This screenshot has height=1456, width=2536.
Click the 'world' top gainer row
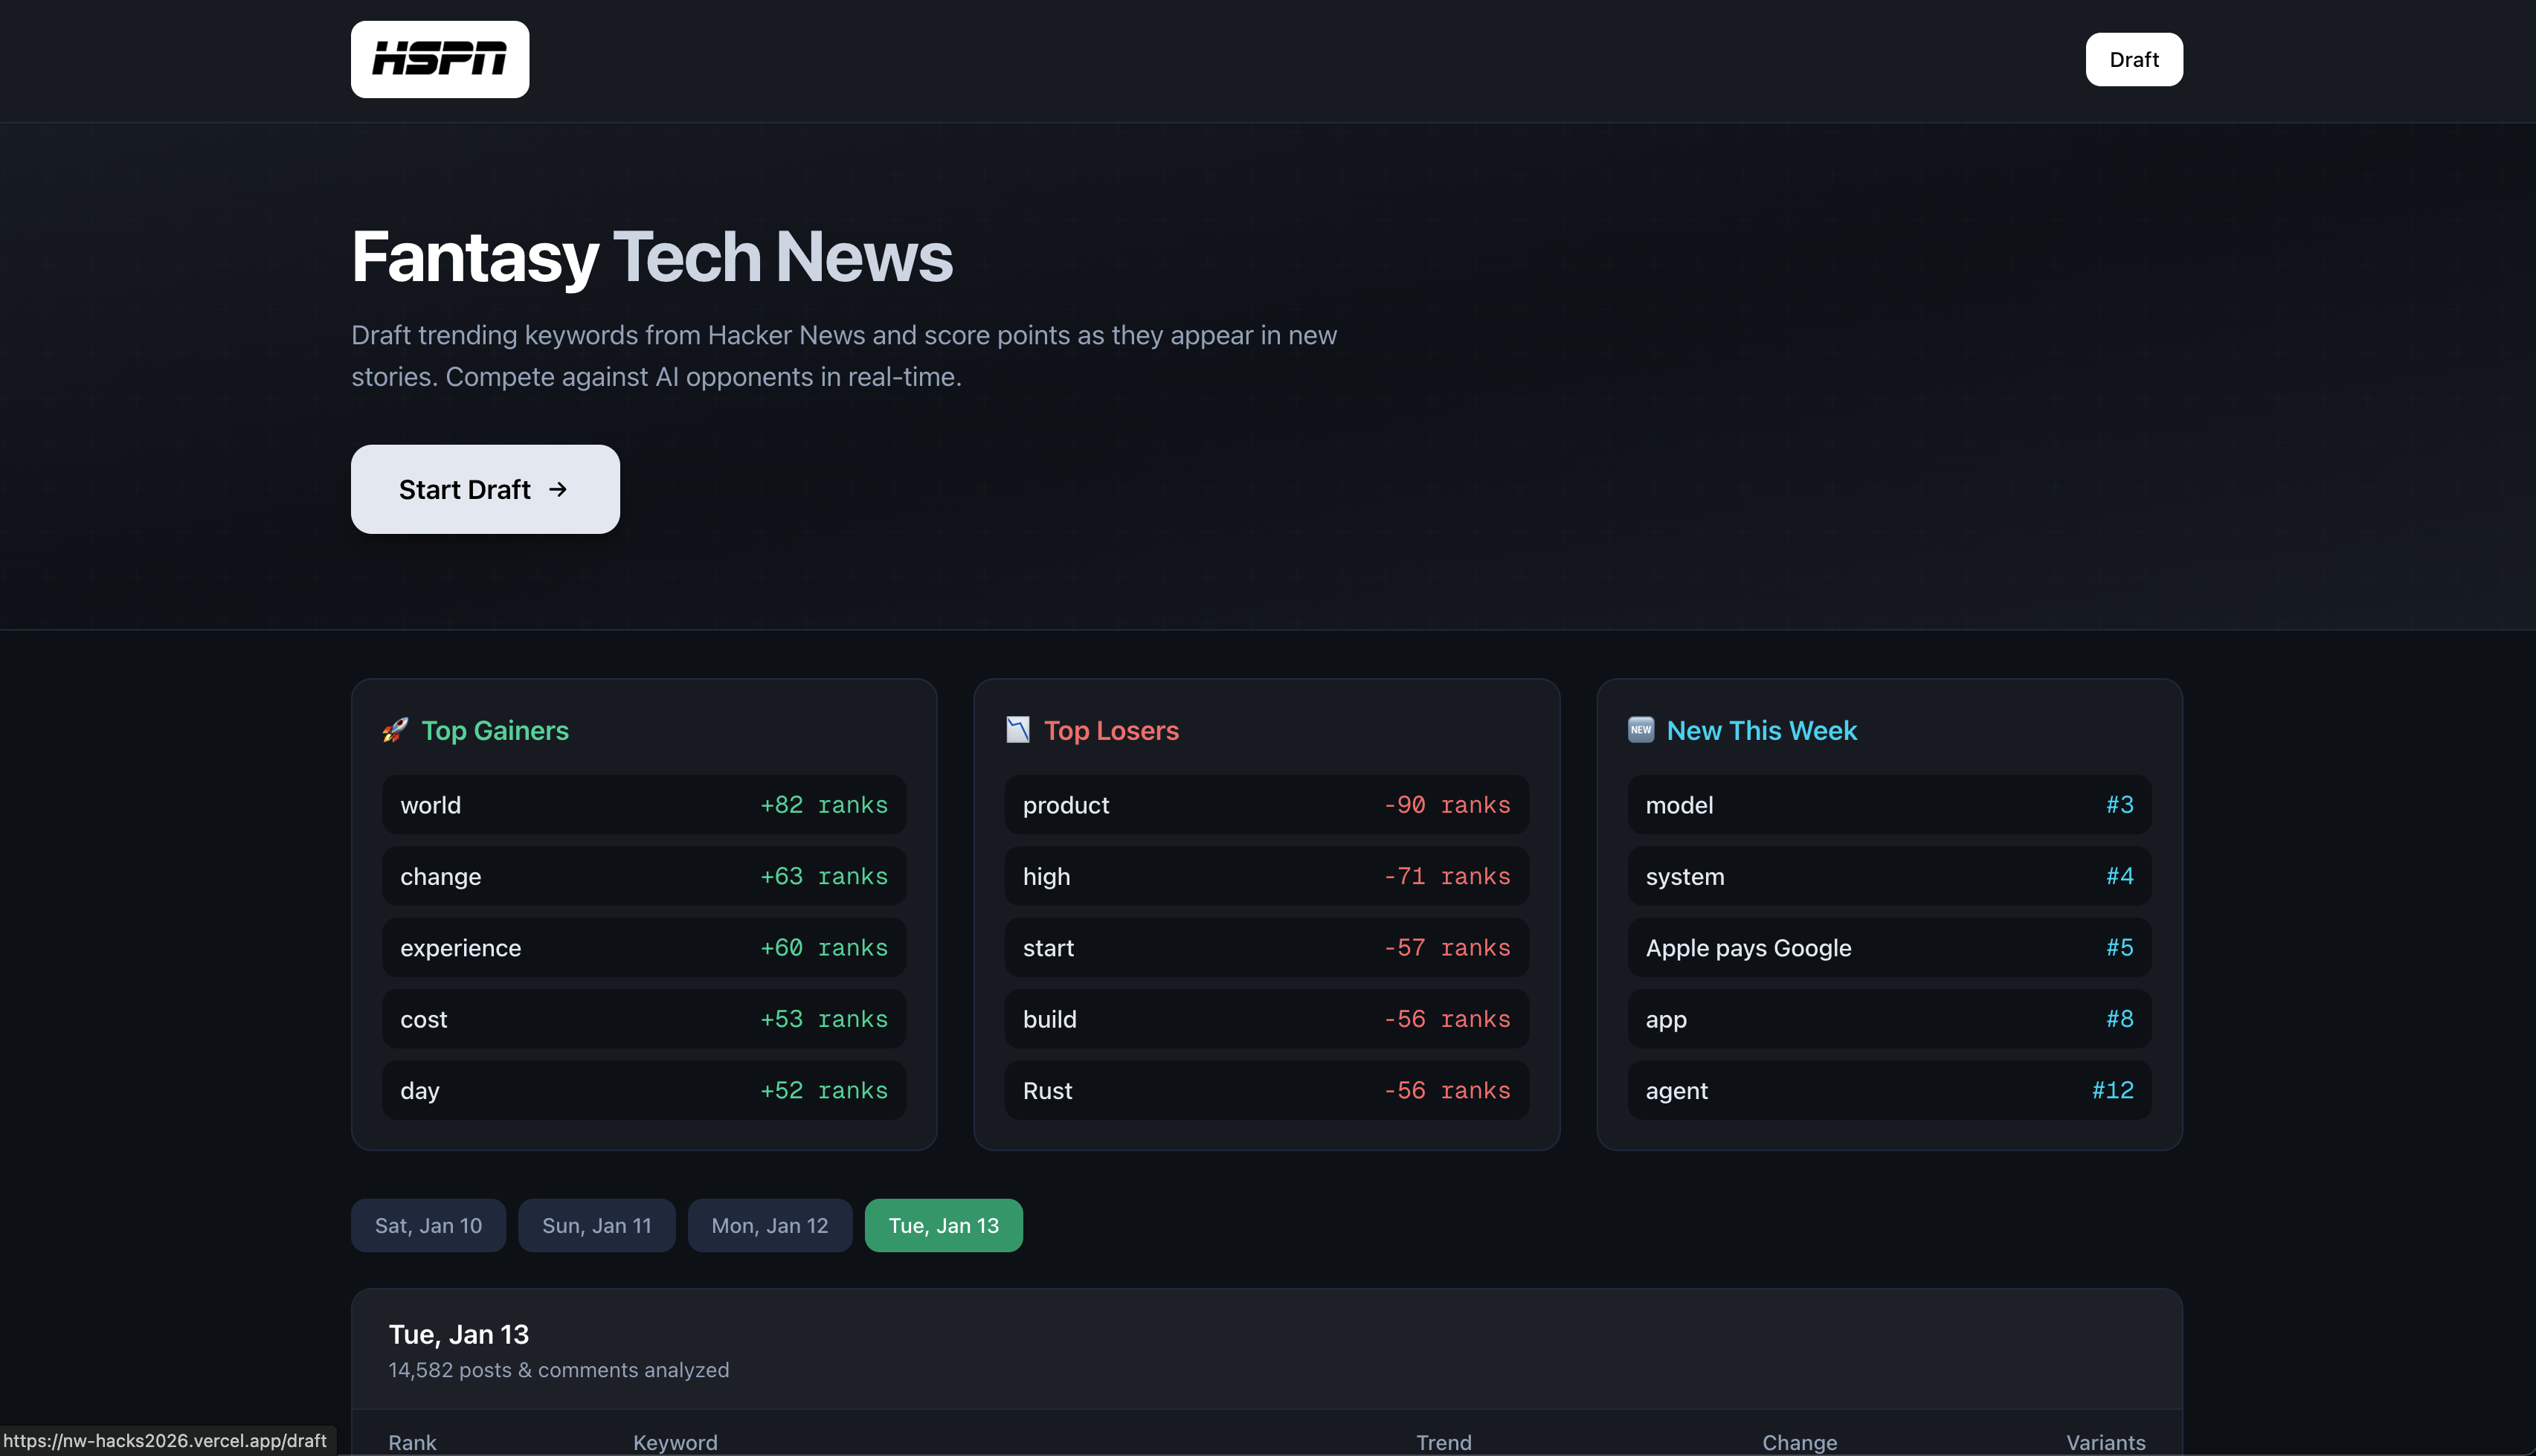point(643,805)
